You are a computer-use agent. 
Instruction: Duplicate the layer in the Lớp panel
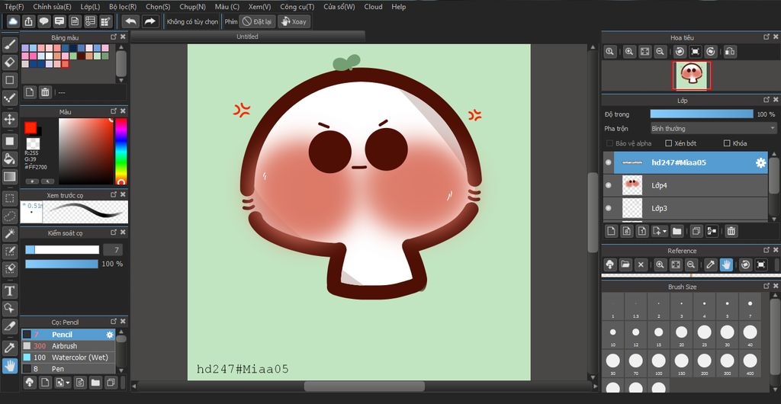tap(696, 231)
